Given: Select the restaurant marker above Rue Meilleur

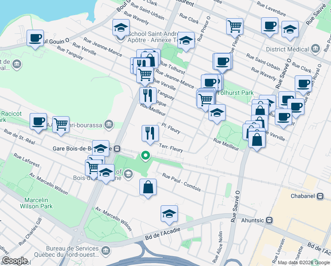Looking at the screenshot, I should (148, 96).
